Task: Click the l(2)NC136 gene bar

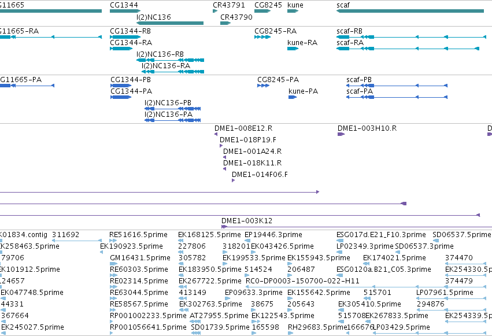Action: point(170,23)
